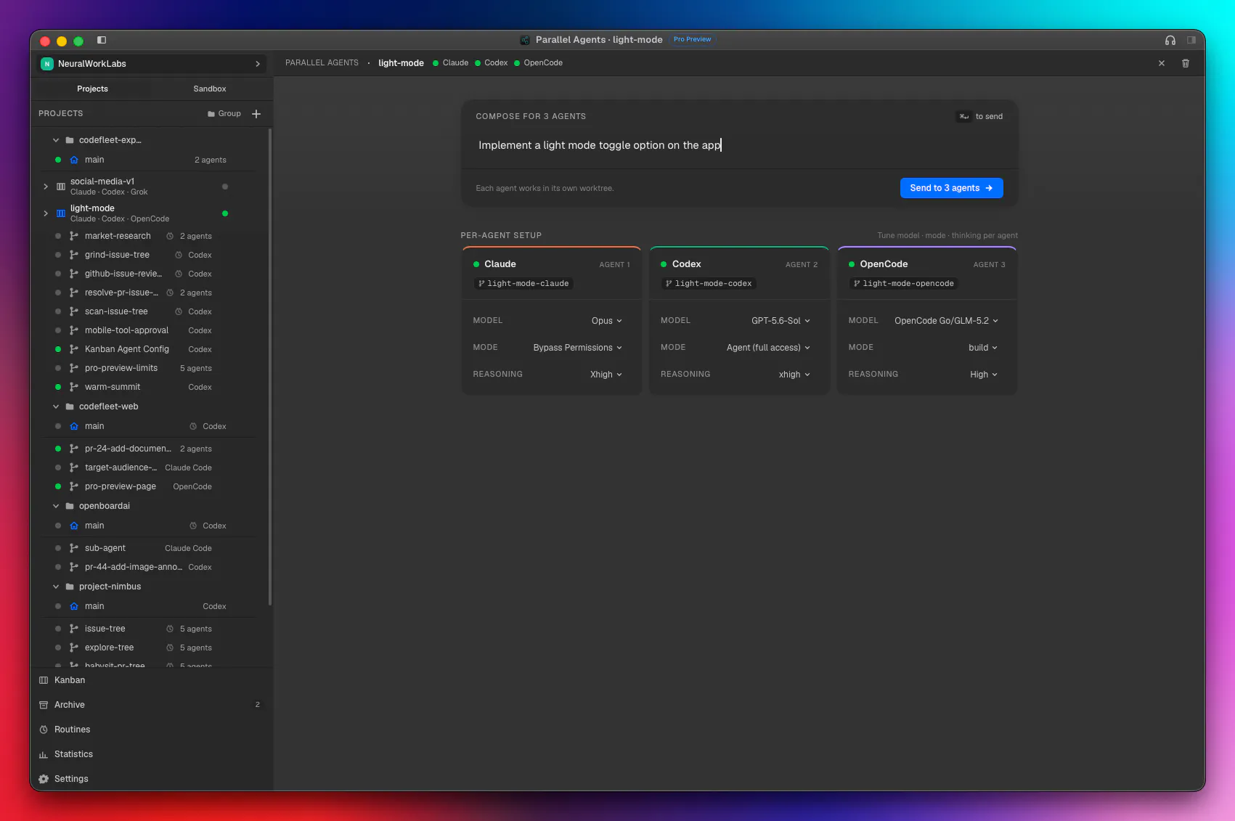The height and width of the screenshot is (821, 1235).
Task: Click the clock icon on codefleet-web main row
Action: tap(193, 426)
